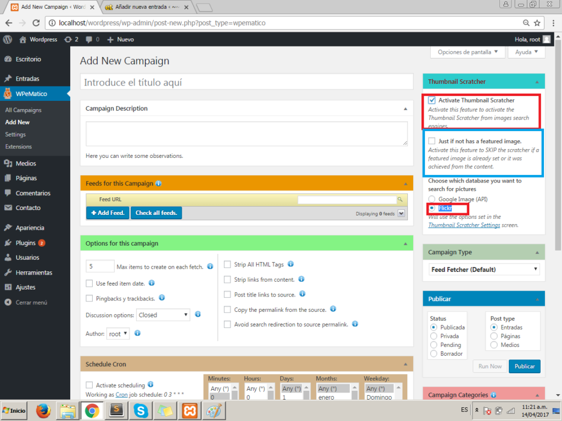Choose Páginas post type
The height and width of the screenshot is (421, 562).
point(494,336)
